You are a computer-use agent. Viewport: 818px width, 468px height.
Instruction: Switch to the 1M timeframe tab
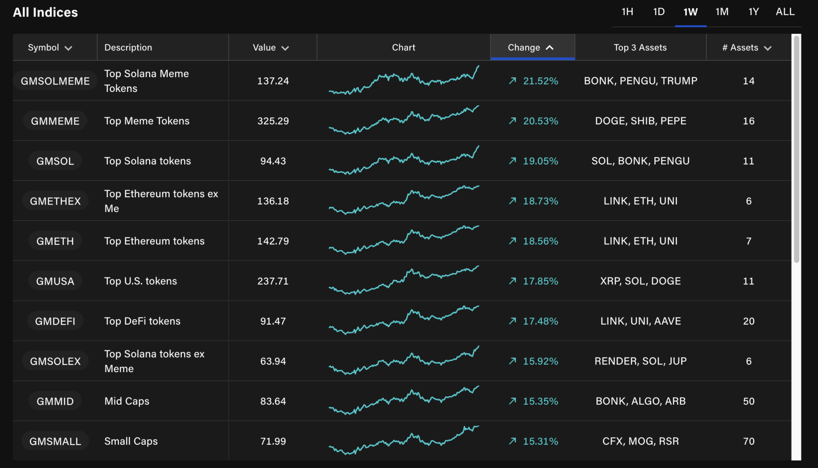click(x=722, y=12)
